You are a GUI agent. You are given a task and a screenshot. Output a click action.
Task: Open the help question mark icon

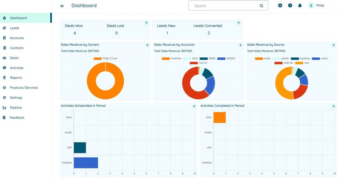[290, 6]
